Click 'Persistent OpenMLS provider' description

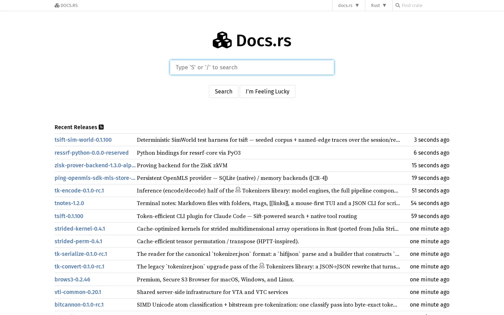click(x=232, y=178)
